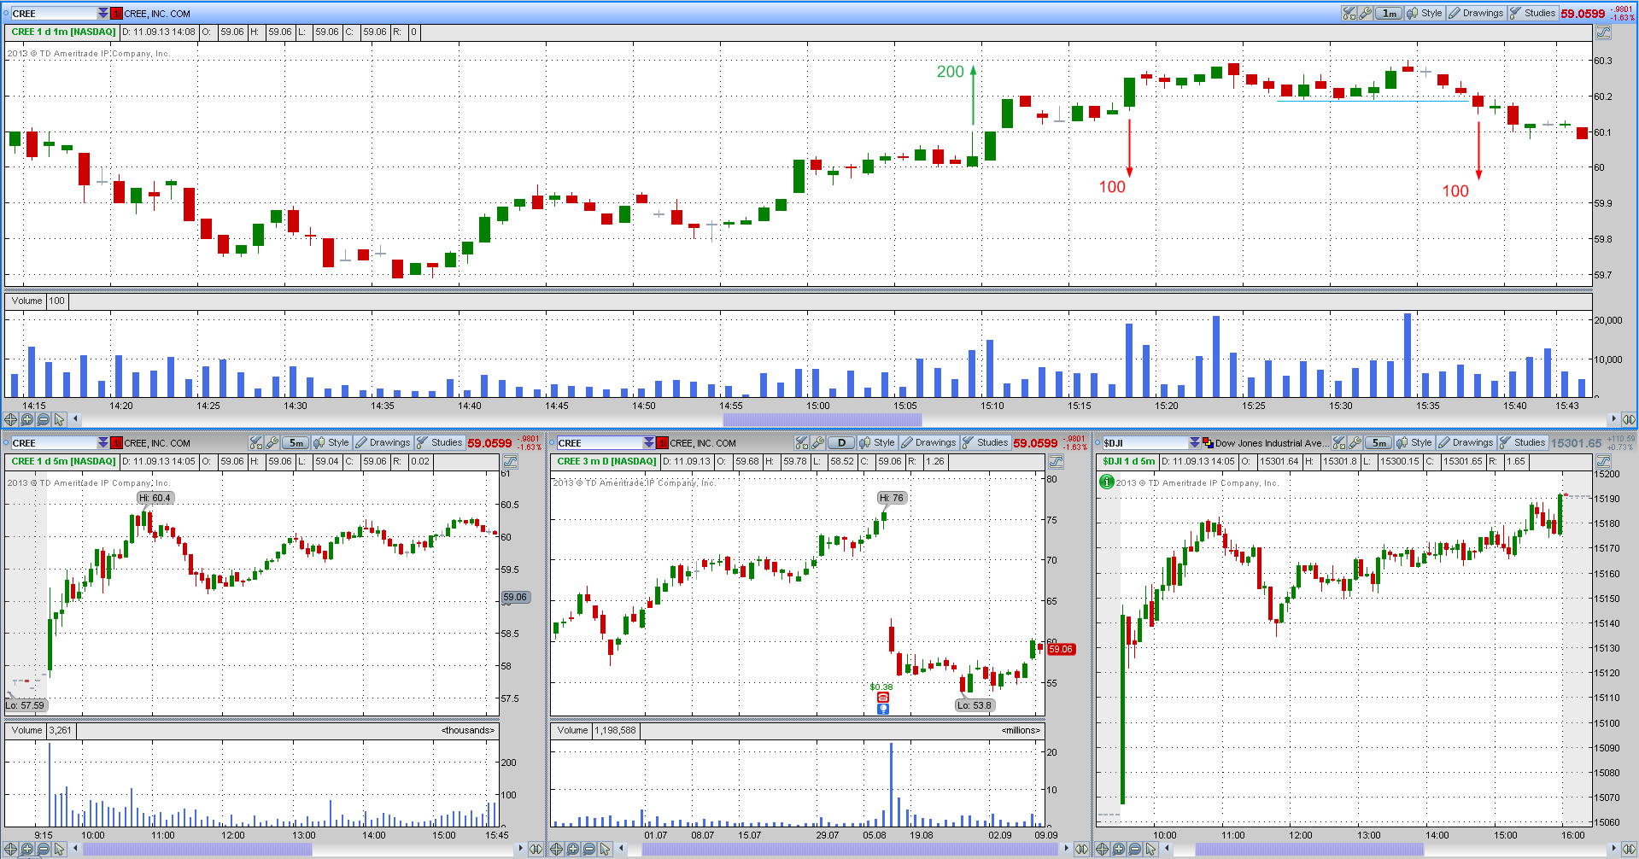The width and height of the screenshot is (1639, 859).
Task: Click the 5m timeframe button in the CREE 5m chart
Action: (x=295, y=442)
